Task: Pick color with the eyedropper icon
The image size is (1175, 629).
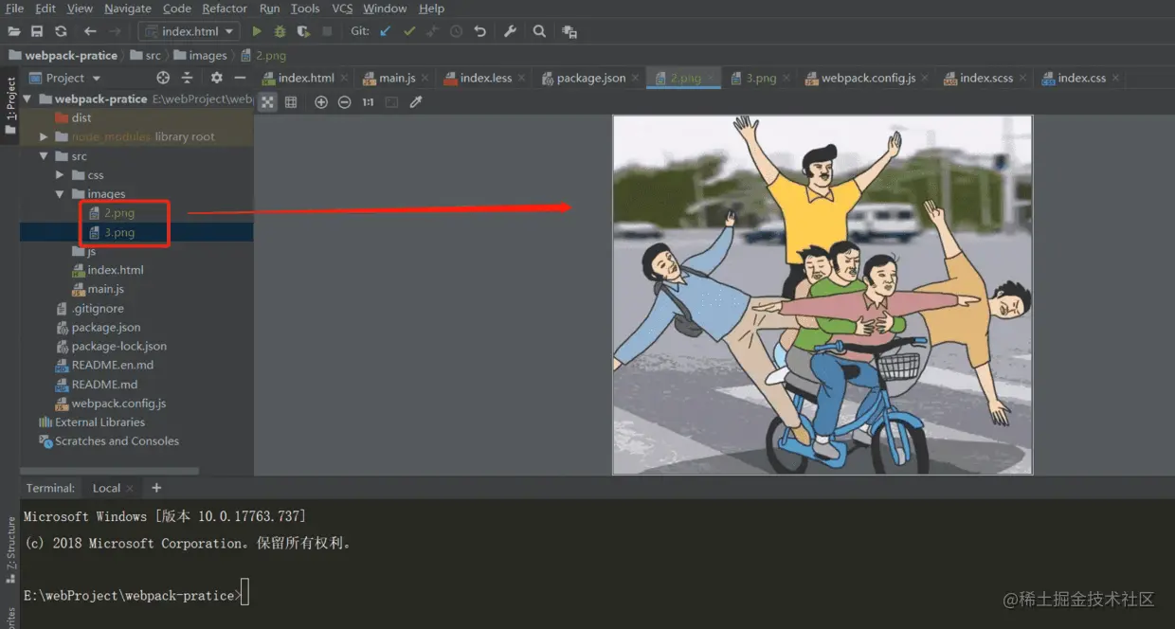Action: click(x=415, y=102)
